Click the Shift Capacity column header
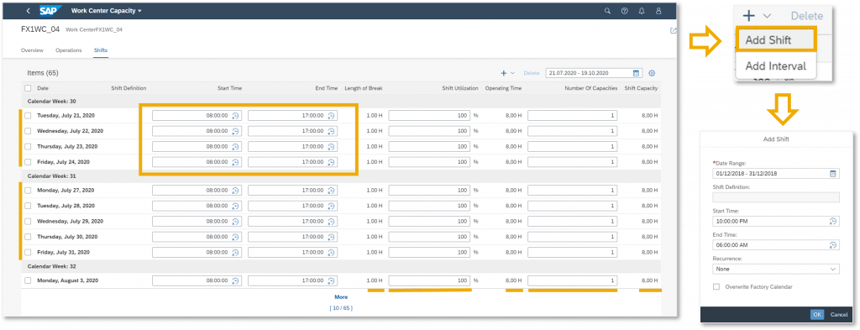 pos(641,88)
